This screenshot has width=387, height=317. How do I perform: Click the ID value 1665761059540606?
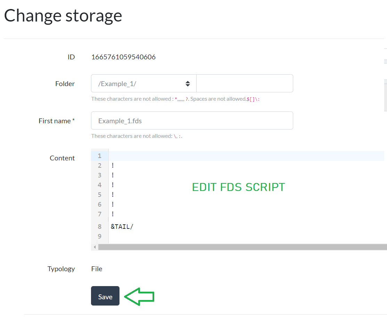point(123,57)
